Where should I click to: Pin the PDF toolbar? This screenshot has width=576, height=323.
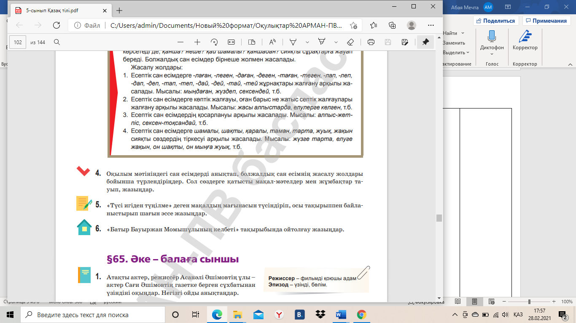[x=425, y=42]
